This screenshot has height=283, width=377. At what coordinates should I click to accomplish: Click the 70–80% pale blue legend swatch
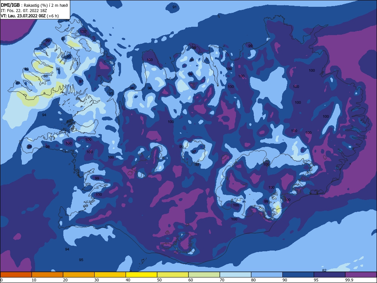235,275
